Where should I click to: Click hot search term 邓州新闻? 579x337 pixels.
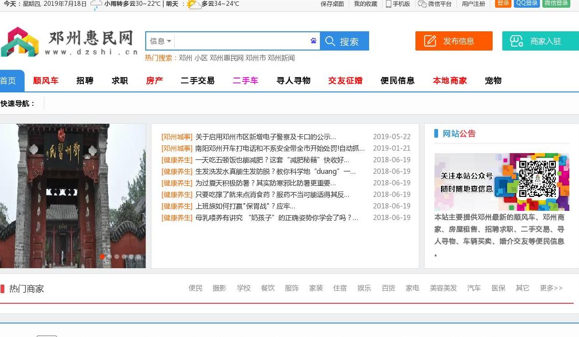pos(281,58)
